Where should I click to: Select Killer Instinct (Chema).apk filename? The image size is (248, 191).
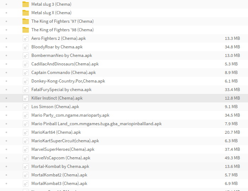(x=57, y=98)
